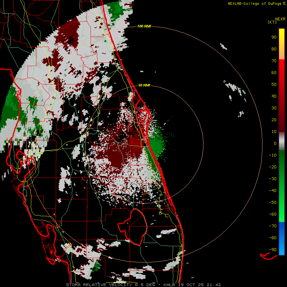The height and width of the screenshot is (287, 287).
Task: Click the 10 value on the velocity scale
Action: point(274,132)
